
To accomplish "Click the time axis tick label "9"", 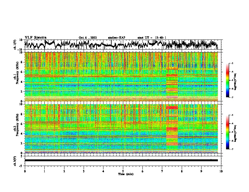I will point(201,171).
